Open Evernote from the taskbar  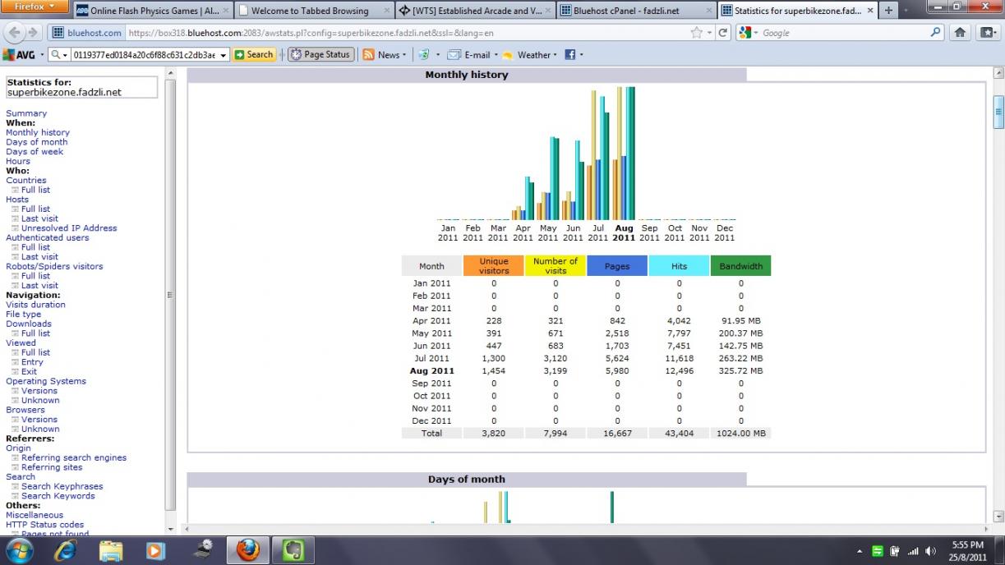click(293, 549)
